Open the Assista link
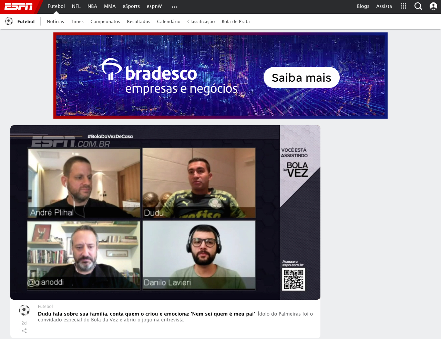The width and height of the screenshot is (441, 339). 384,6
